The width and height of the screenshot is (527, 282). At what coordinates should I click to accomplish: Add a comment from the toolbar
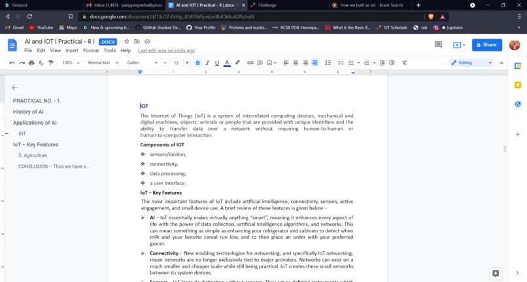click(260, 63)
